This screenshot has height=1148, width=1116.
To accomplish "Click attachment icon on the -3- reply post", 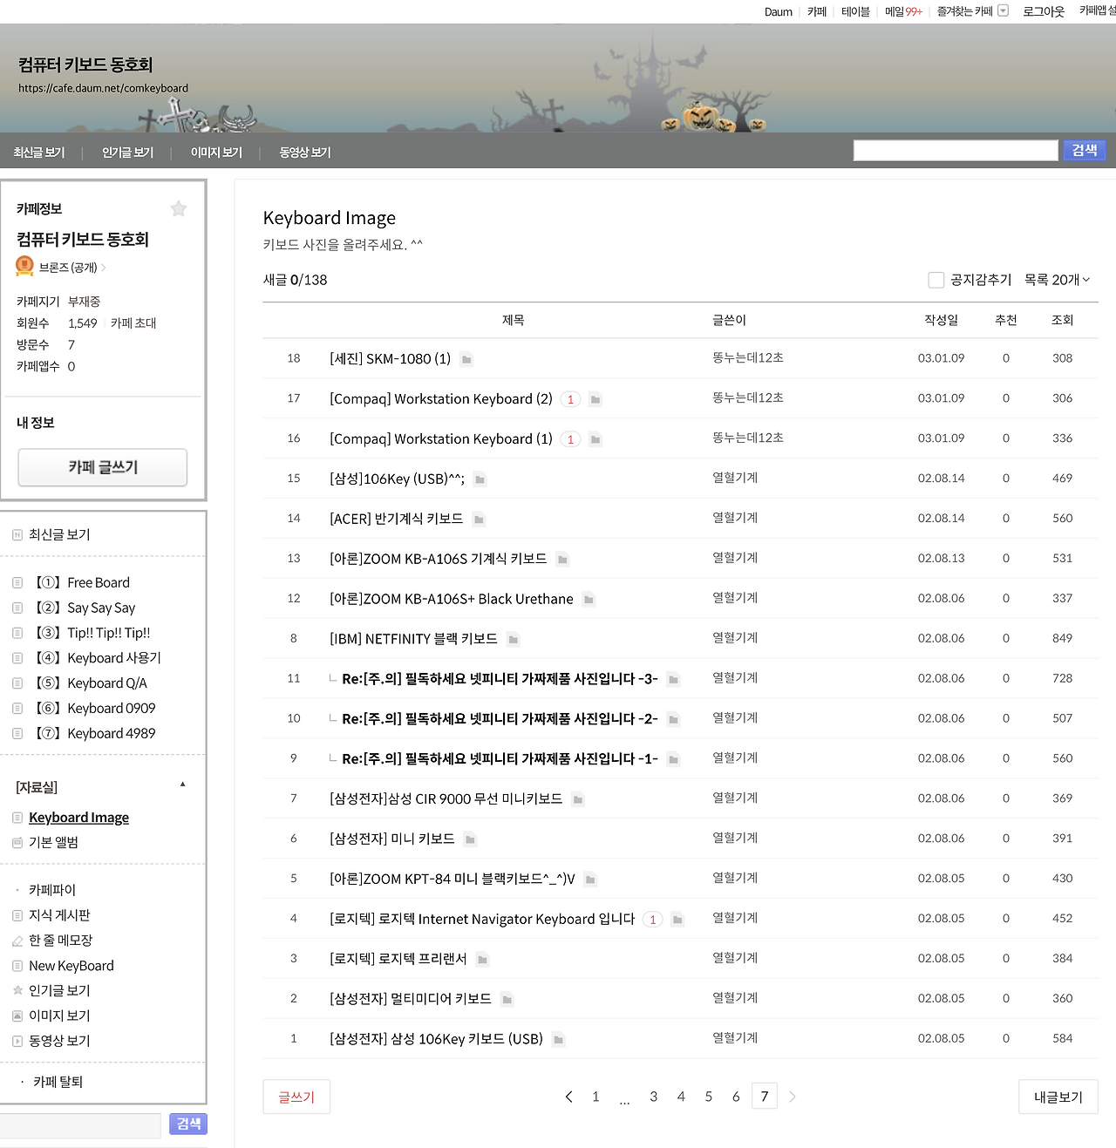I will pos(673,679).
